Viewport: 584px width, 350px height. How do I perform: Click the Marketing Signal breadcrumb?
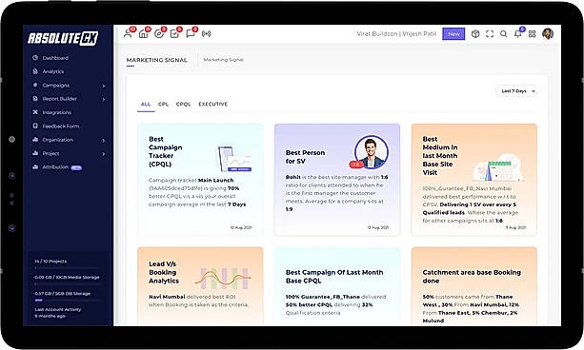(224, 60)
